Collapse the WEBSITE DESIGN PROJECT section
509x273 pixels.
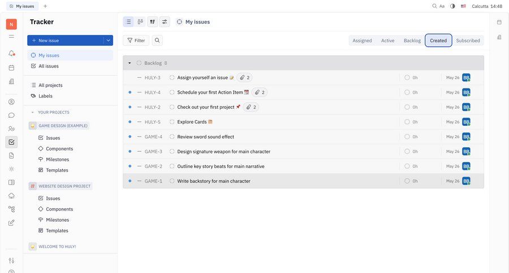click(x=61, y=186)
